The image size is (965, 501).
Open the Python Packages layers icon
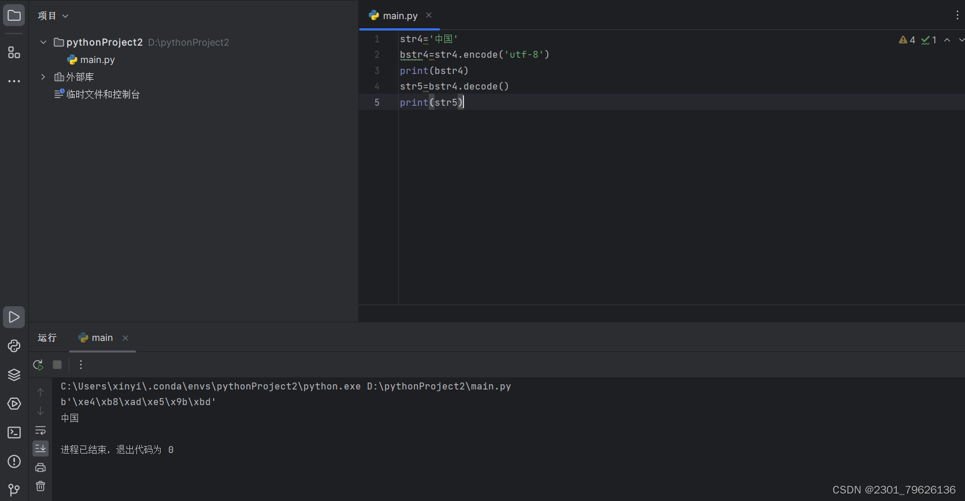click(x=14, y=374)
